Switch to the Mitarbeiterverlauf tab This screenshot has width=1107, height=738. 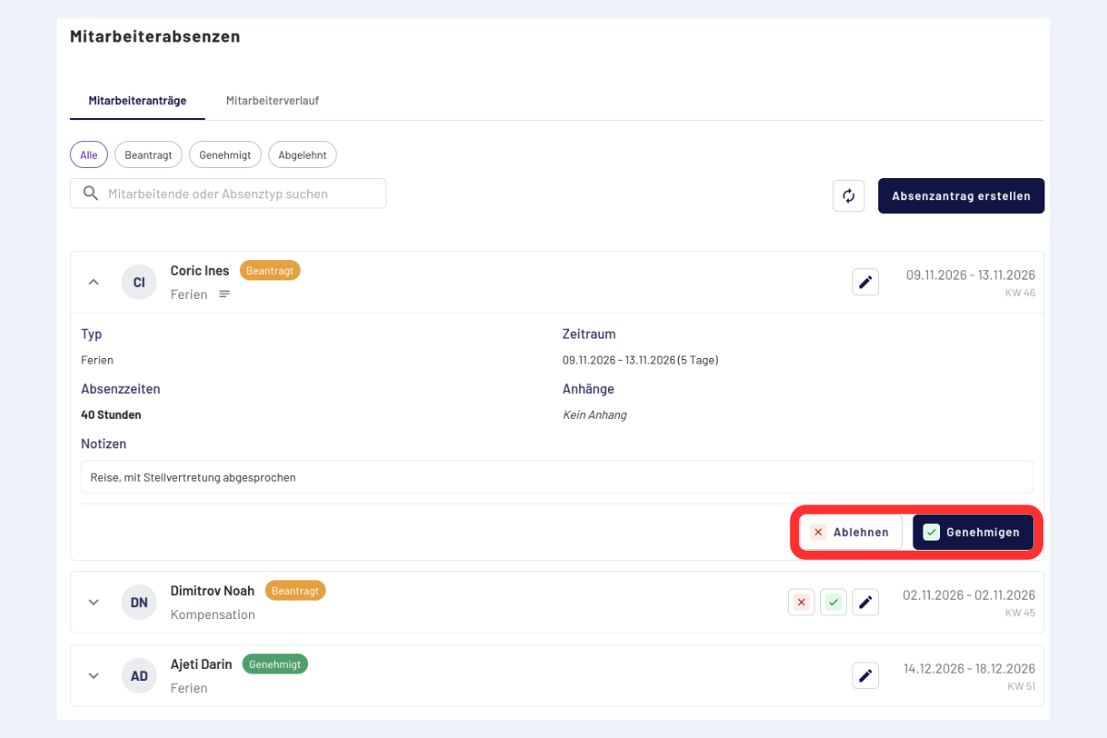(x=272, y=101)
